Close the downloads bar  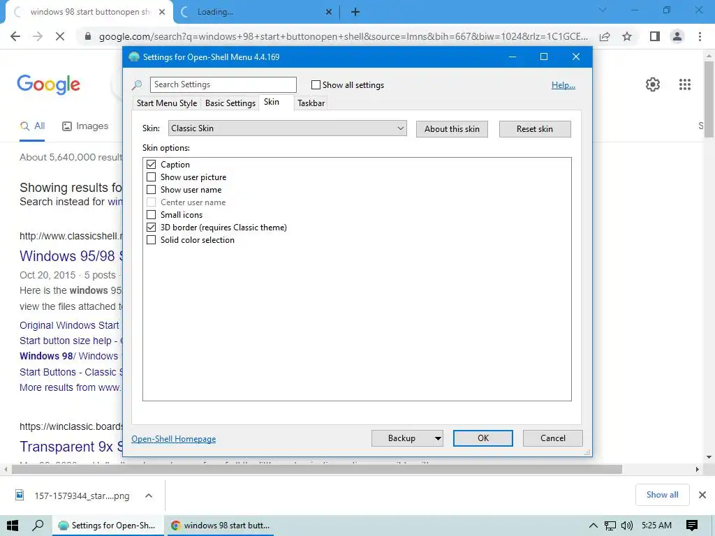click(x=702, y=495)
